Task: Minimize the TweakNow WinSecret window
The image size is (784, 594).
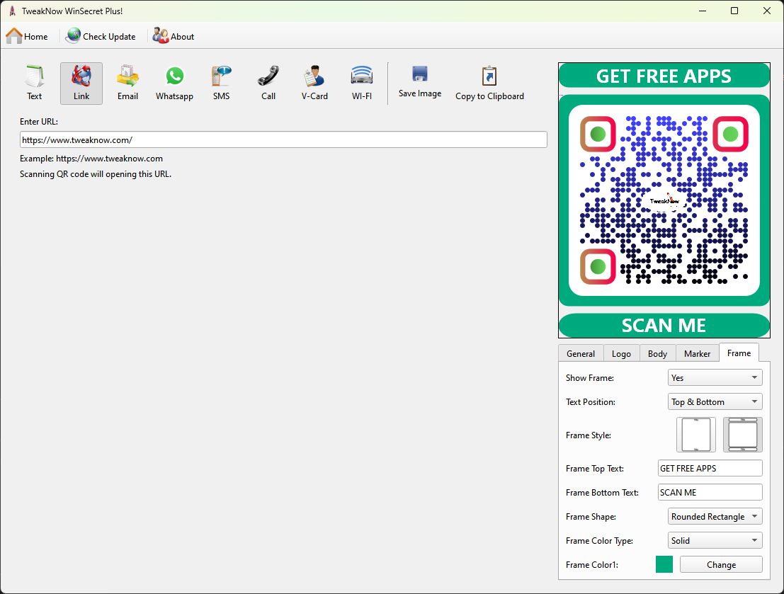Action: [x=703, y=11]
